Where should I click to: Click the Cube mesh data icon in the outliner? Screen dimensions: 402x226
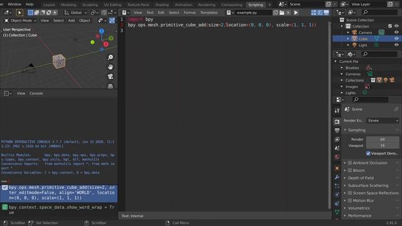(377, 39)
